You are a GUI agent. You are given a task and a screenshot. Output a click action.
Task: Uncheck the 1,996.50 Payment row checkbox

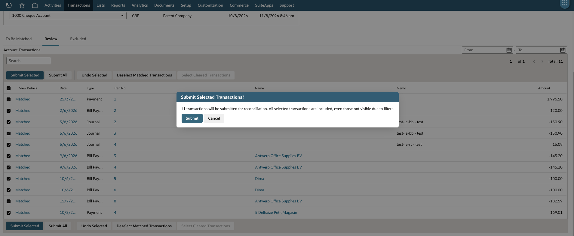coord(8,99)
